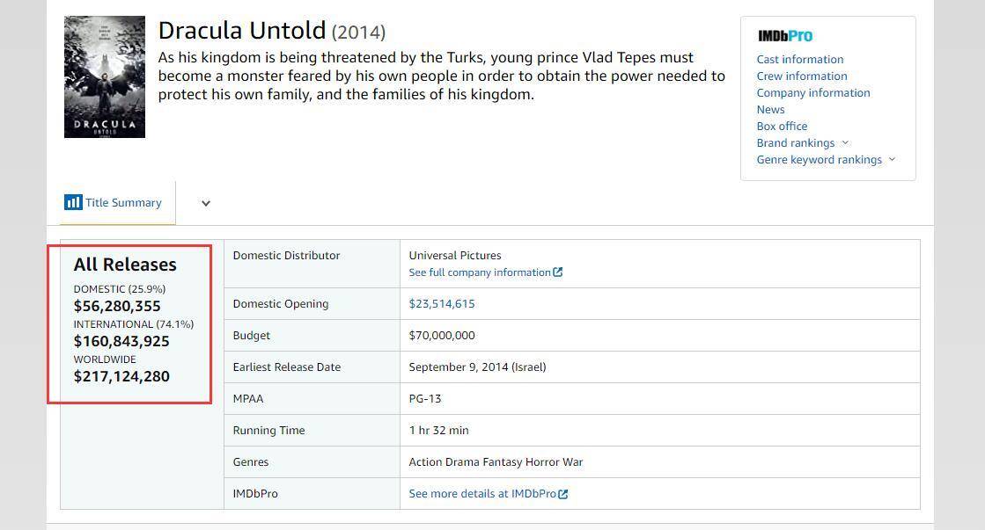985x530 pixels.
Task: Click the Earliest Release Date row label
Action: pos(286,367)
